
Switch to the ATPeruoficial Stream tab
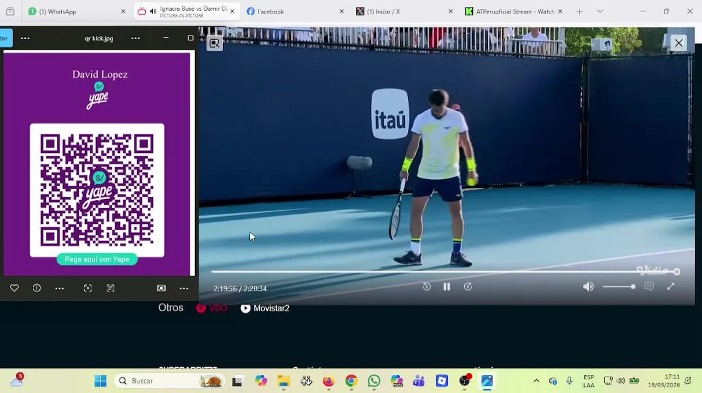pyautogui.click(x=514, y=11)
